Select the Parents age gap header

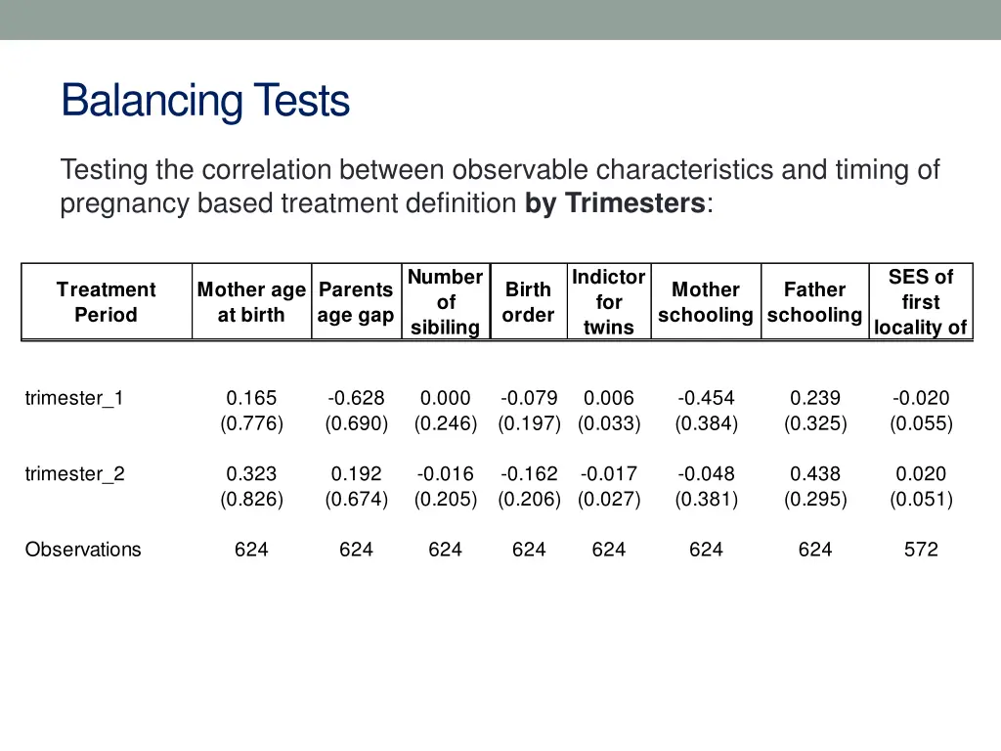click(x=356, y=302)
